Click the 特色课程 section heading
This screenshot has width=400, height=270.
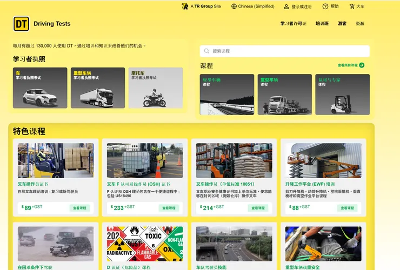tap(29, 131)
